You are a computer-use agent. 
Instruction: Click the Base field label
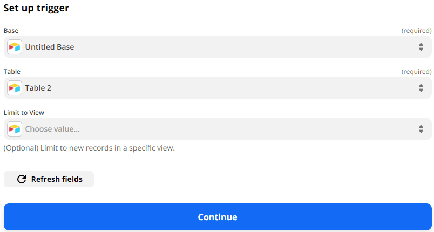(x=11, y=31)
